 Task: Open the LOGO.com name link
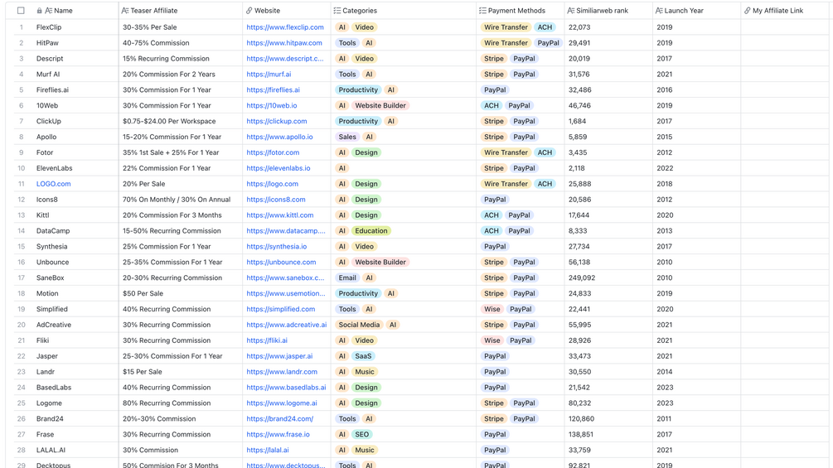click(54, 184)
